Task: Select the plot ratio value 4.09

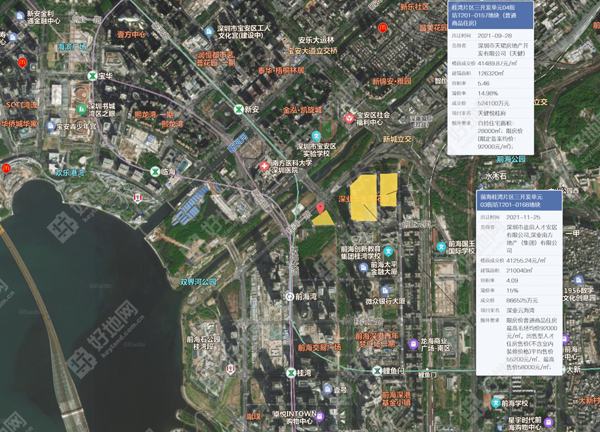Action: (512, 280)
